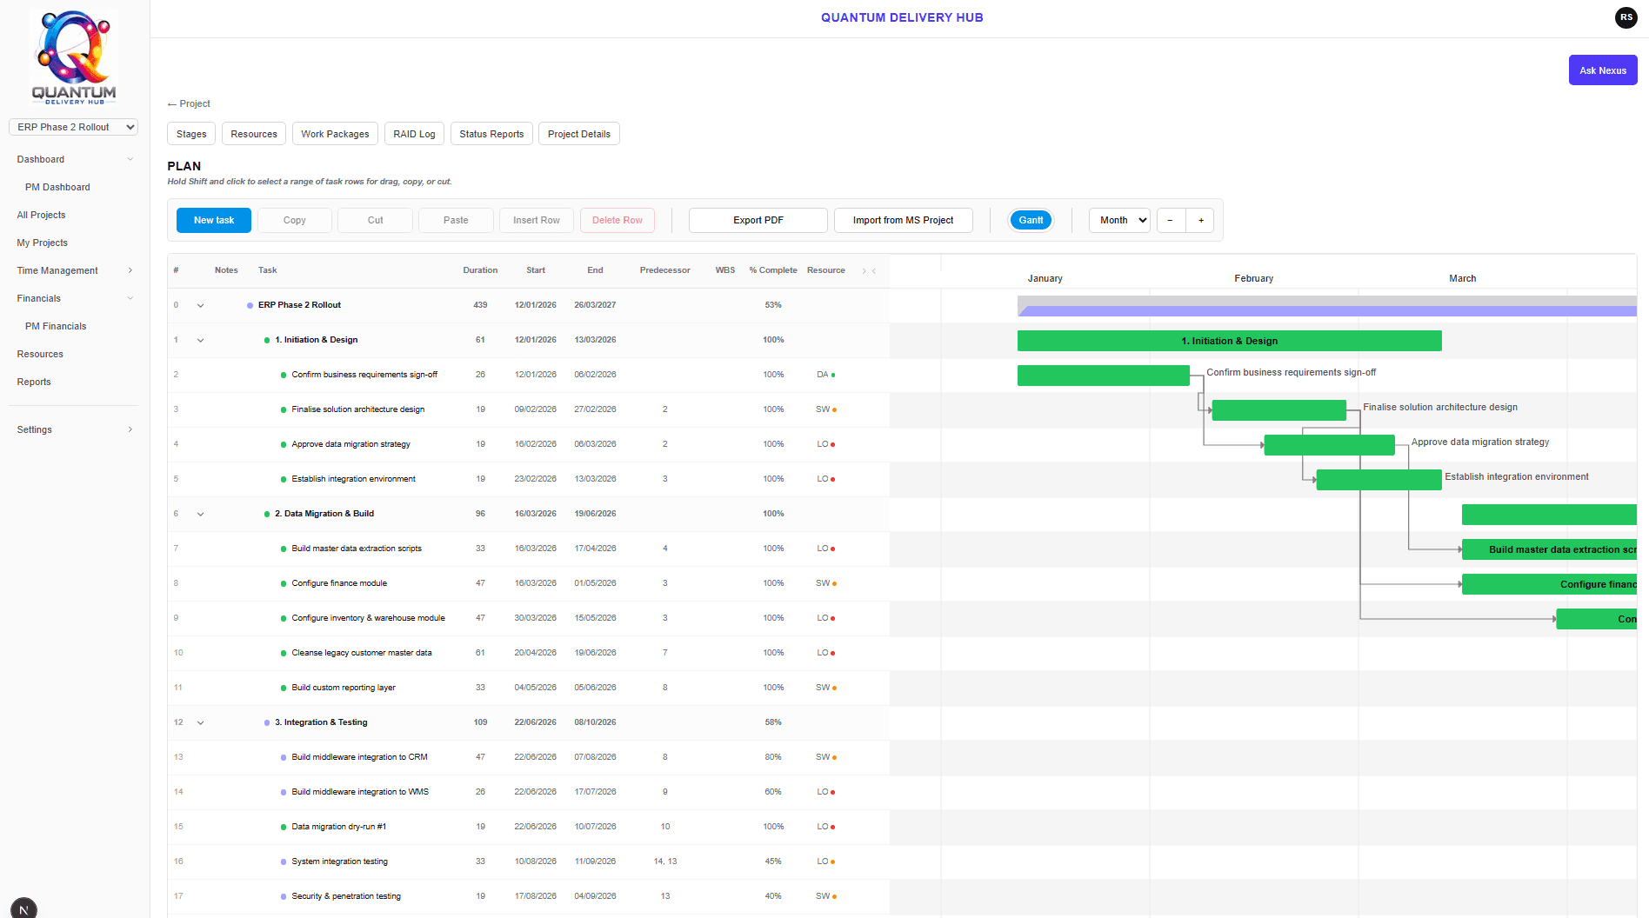1649x918 pixels.
Task: Open the ERP Phase 2 Rollout project selector
Action: coord(74,127)
